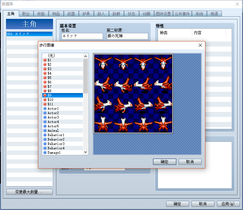
Task: Choose the $10 file name
Action: 50,100
